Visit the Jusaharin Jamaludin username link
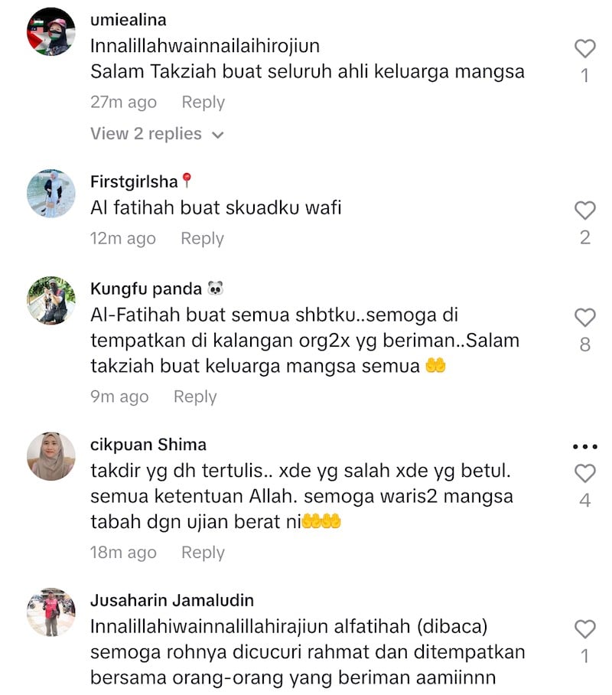The image size is (612, 695). click(172, 601)
